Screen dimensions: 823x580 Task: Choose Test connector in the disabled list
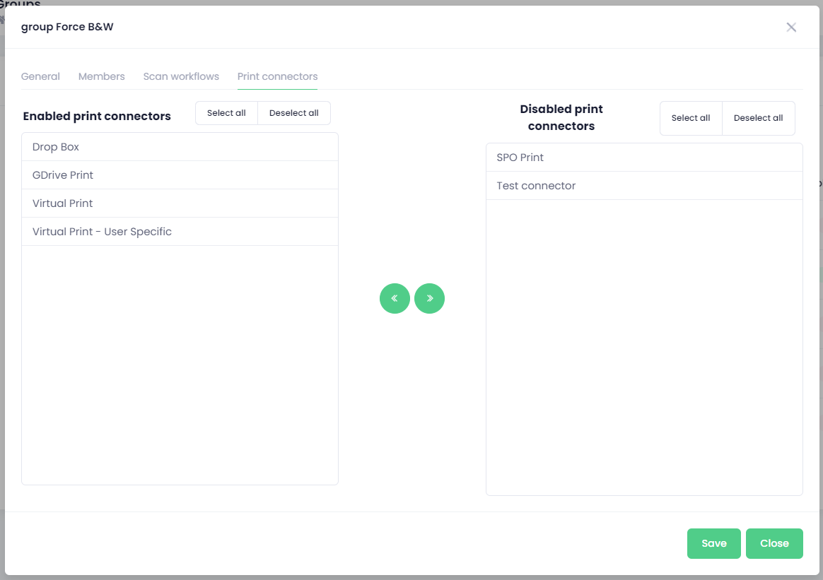[x=644, y=186]
